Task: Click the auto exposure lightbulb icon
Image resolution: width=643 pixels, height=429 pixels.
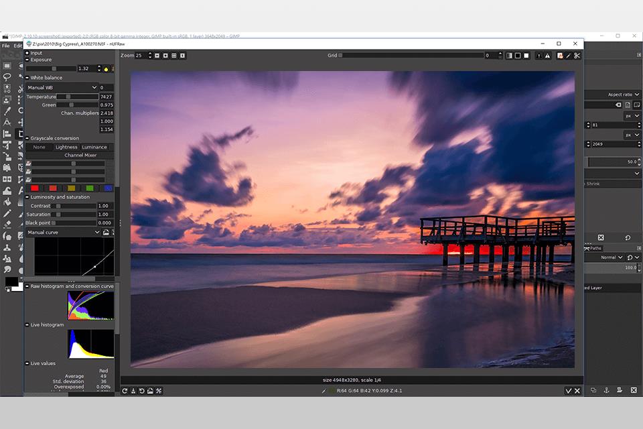Action: point(106,68)
